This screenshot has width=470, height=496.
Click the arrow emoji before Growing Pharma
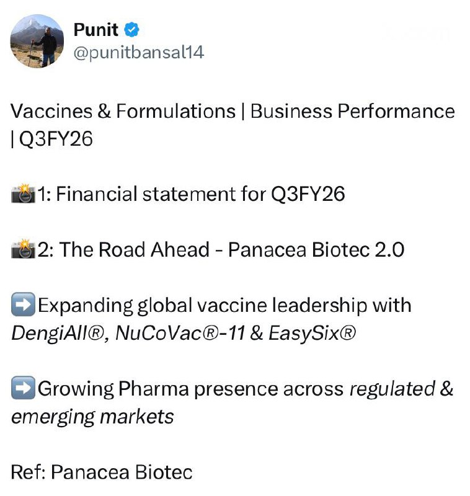[24, 389]
